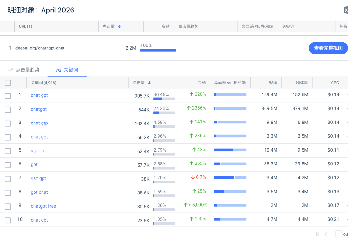Export to Excel via top-right icon
Viewport: 348px width, 237px height.
point(346,10)
